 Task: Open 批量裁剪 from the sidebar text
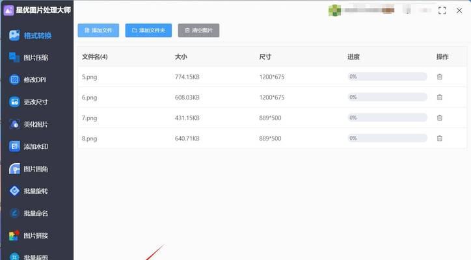(36, 257)
